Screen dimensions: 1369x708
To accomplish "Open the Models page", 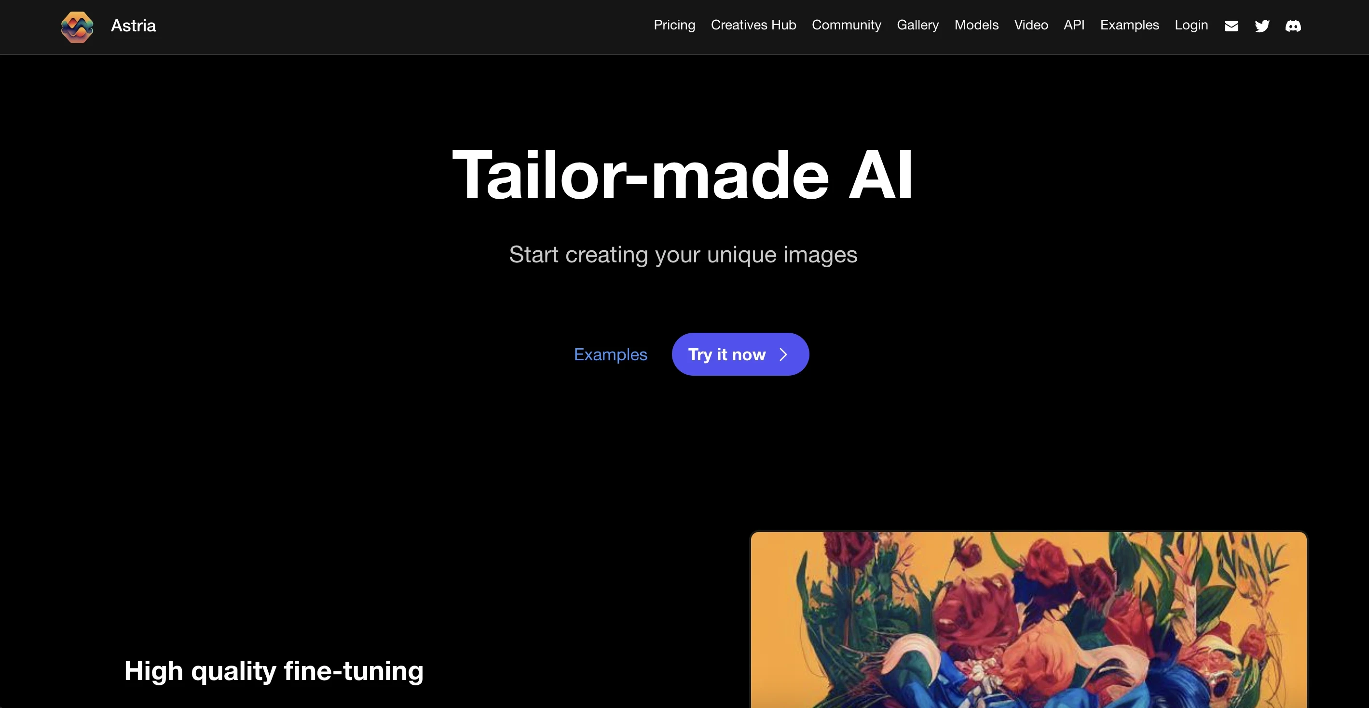I will coord(976,25).
